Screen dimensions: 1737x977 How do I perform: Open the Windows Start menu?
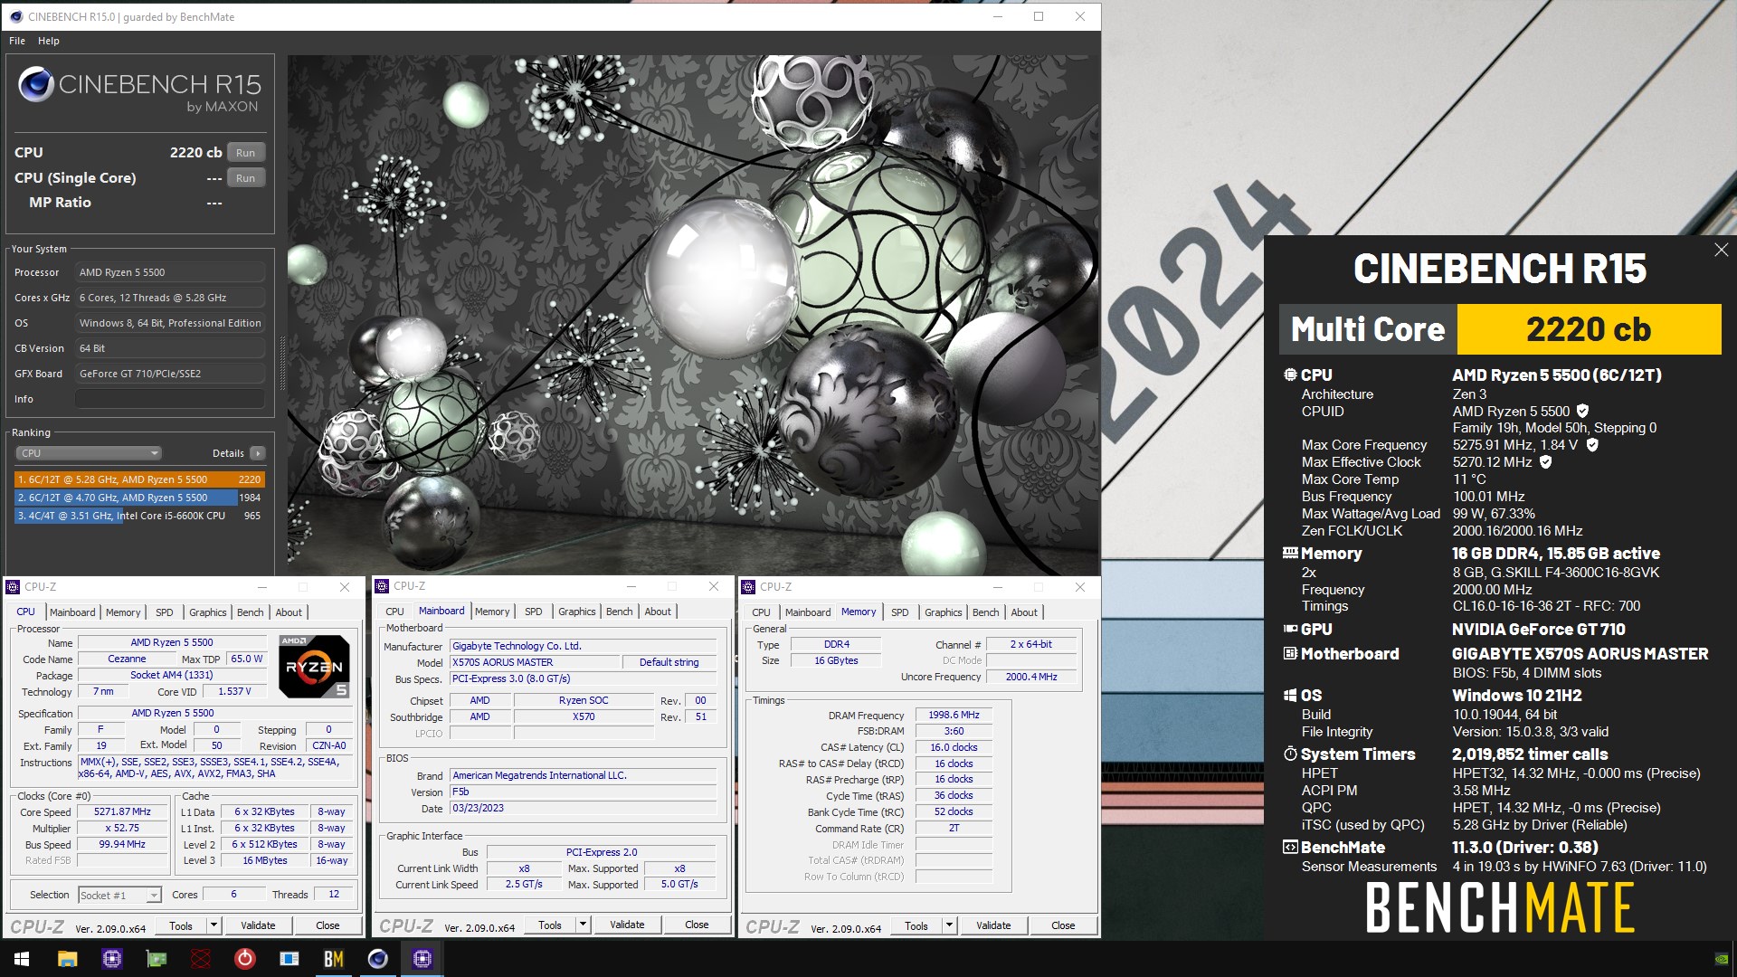[22, 959]
